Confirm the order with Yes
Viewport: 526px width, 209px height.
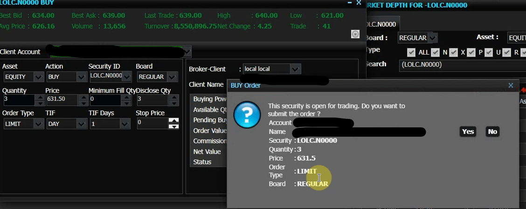(x=468, y=132)
